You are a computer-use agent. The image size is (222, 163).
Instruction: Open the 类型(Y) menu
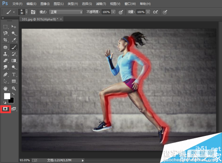[x=73, y=4]
